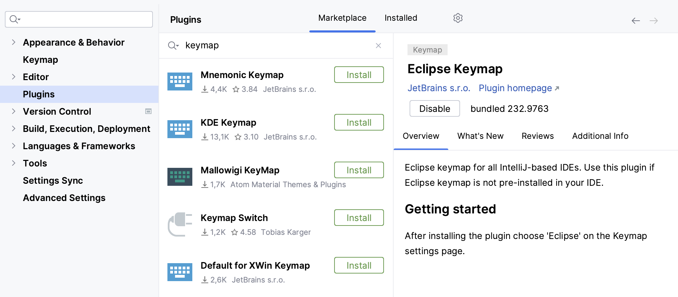The height and width of the screenshot is (297, 678).
Task: Open the Additional Info tab
Action: pos(600,136)
